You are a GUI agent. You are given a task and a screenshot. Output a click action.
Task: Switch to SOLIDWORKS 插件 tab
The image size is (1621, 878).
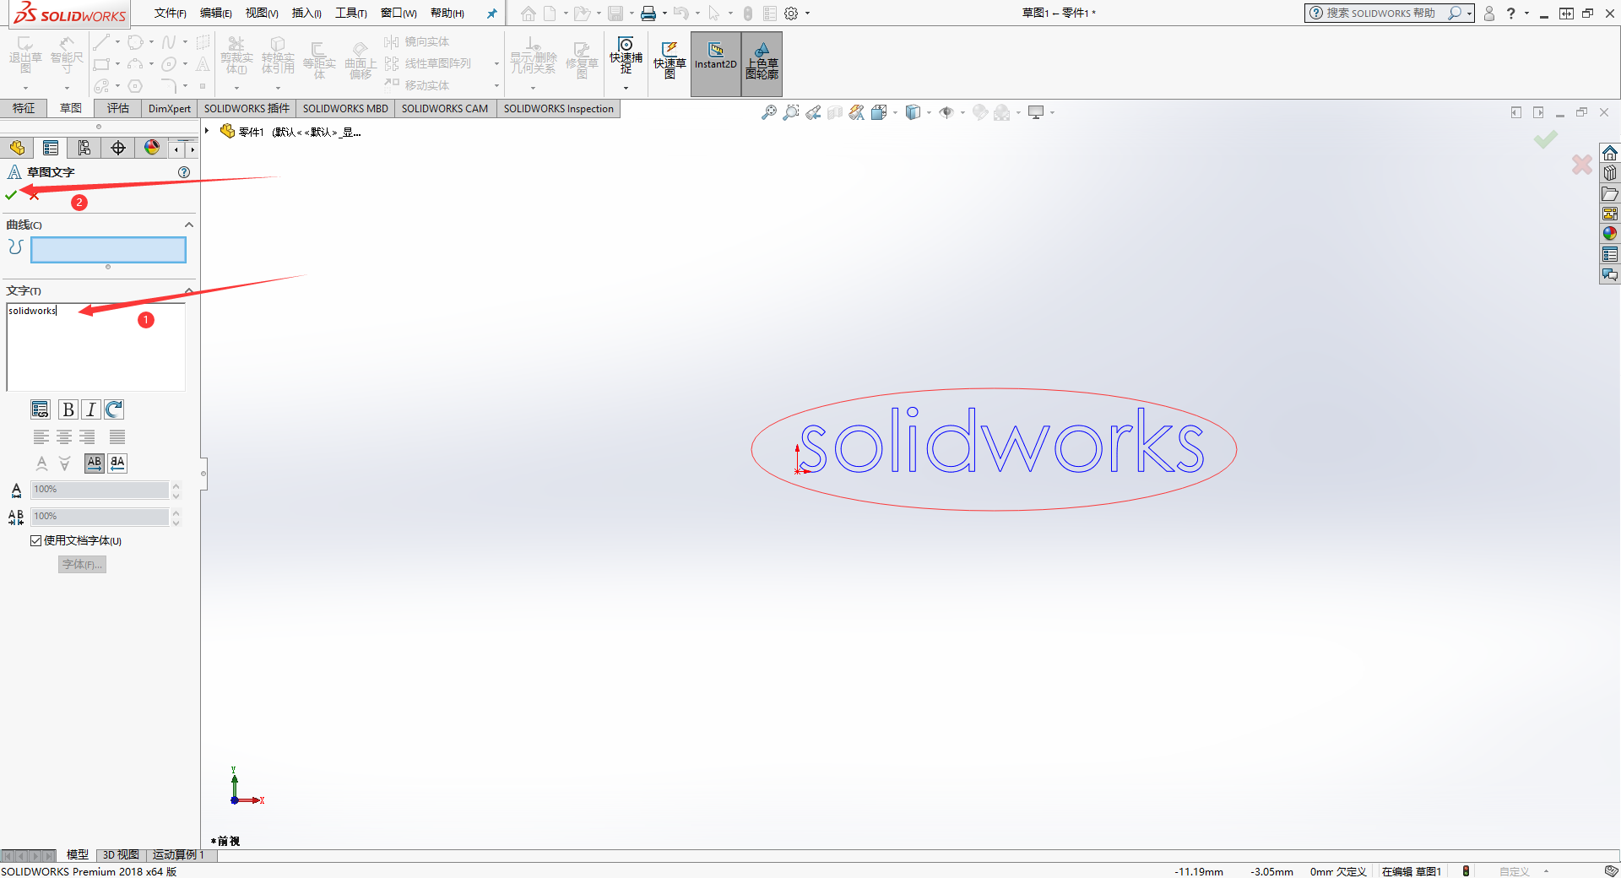247,108
